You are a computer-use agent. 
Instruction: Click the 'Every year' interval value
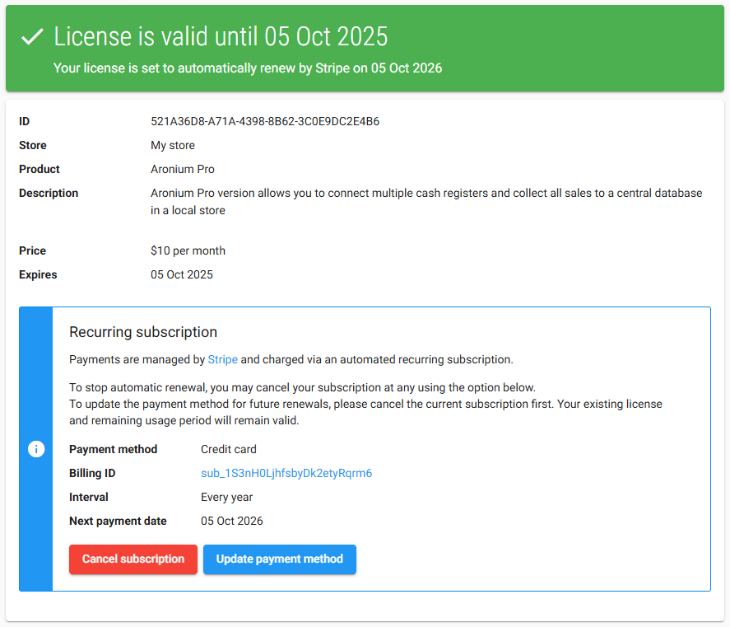[226, 498]
